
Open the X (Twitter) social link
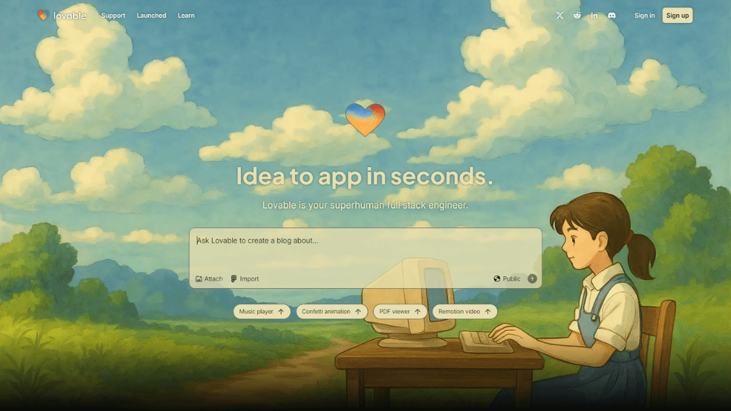tap(560, 16)
